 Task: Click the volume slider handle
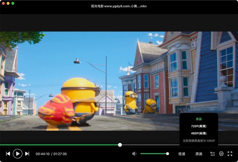click(167, 154)
